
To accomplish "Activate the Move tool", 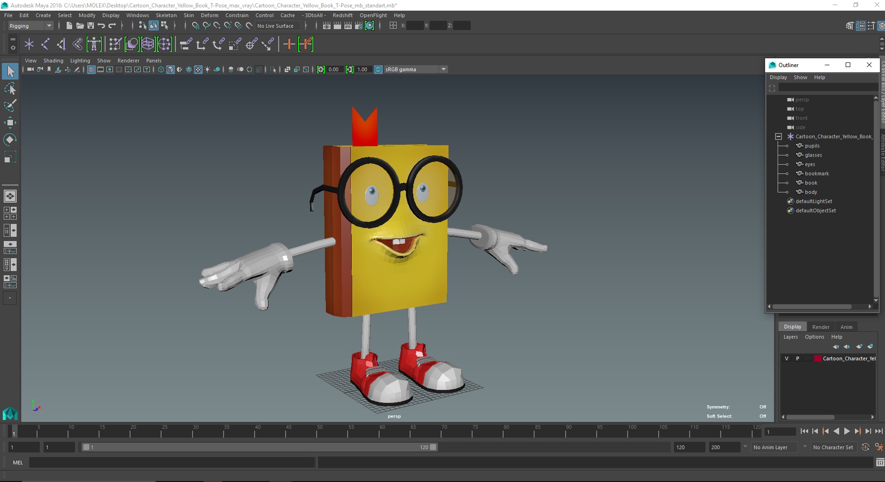I will (10, 123).
